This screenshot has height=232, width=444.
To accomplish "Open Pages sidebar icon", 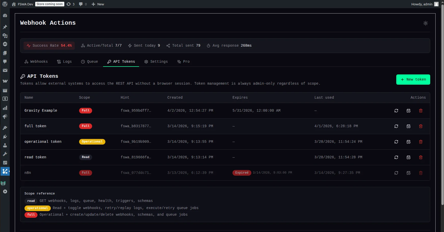I will (x=5, y=53).
